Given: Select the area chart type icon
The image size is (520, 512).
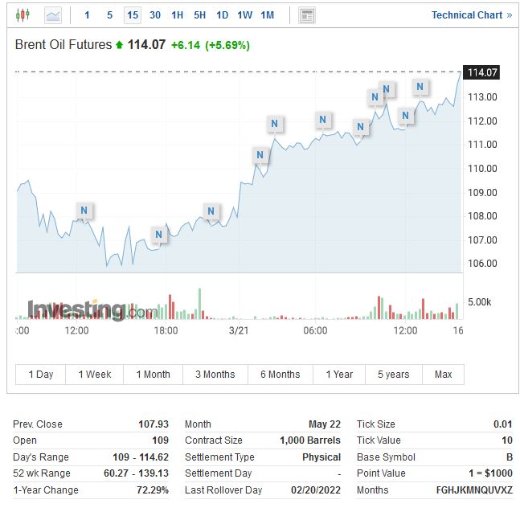Looking at the screenshot, I should (53, 14).
